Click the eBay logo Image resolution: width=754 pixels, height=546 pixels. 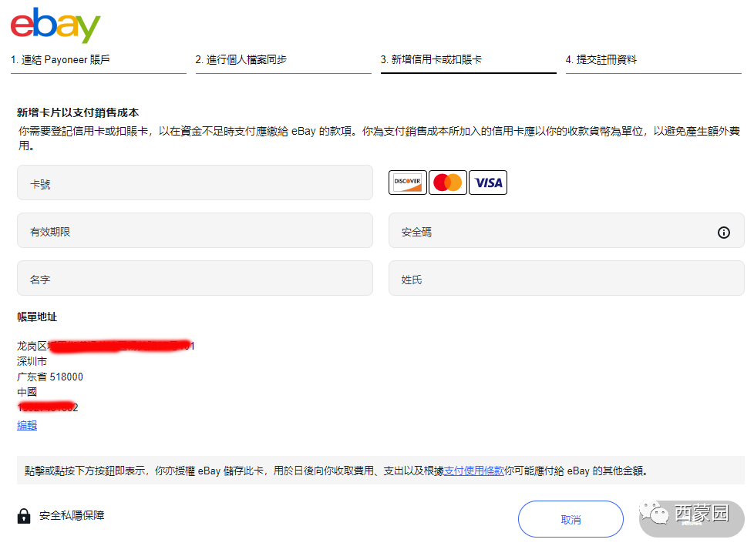coord(56,25)
